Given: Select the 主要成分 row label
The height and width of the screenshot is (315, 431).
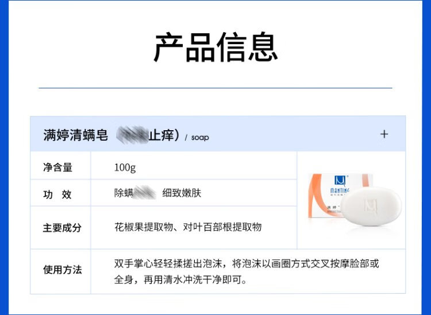Looking at the screenshot, I should click(62, 228).
